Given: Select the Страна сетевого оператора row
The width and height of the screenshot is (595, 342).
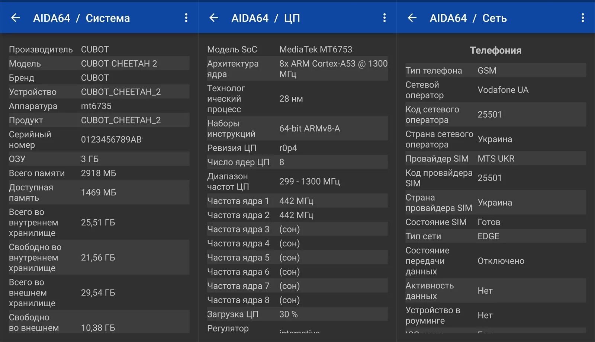Looking at the screenshot, I should [496, 139].
